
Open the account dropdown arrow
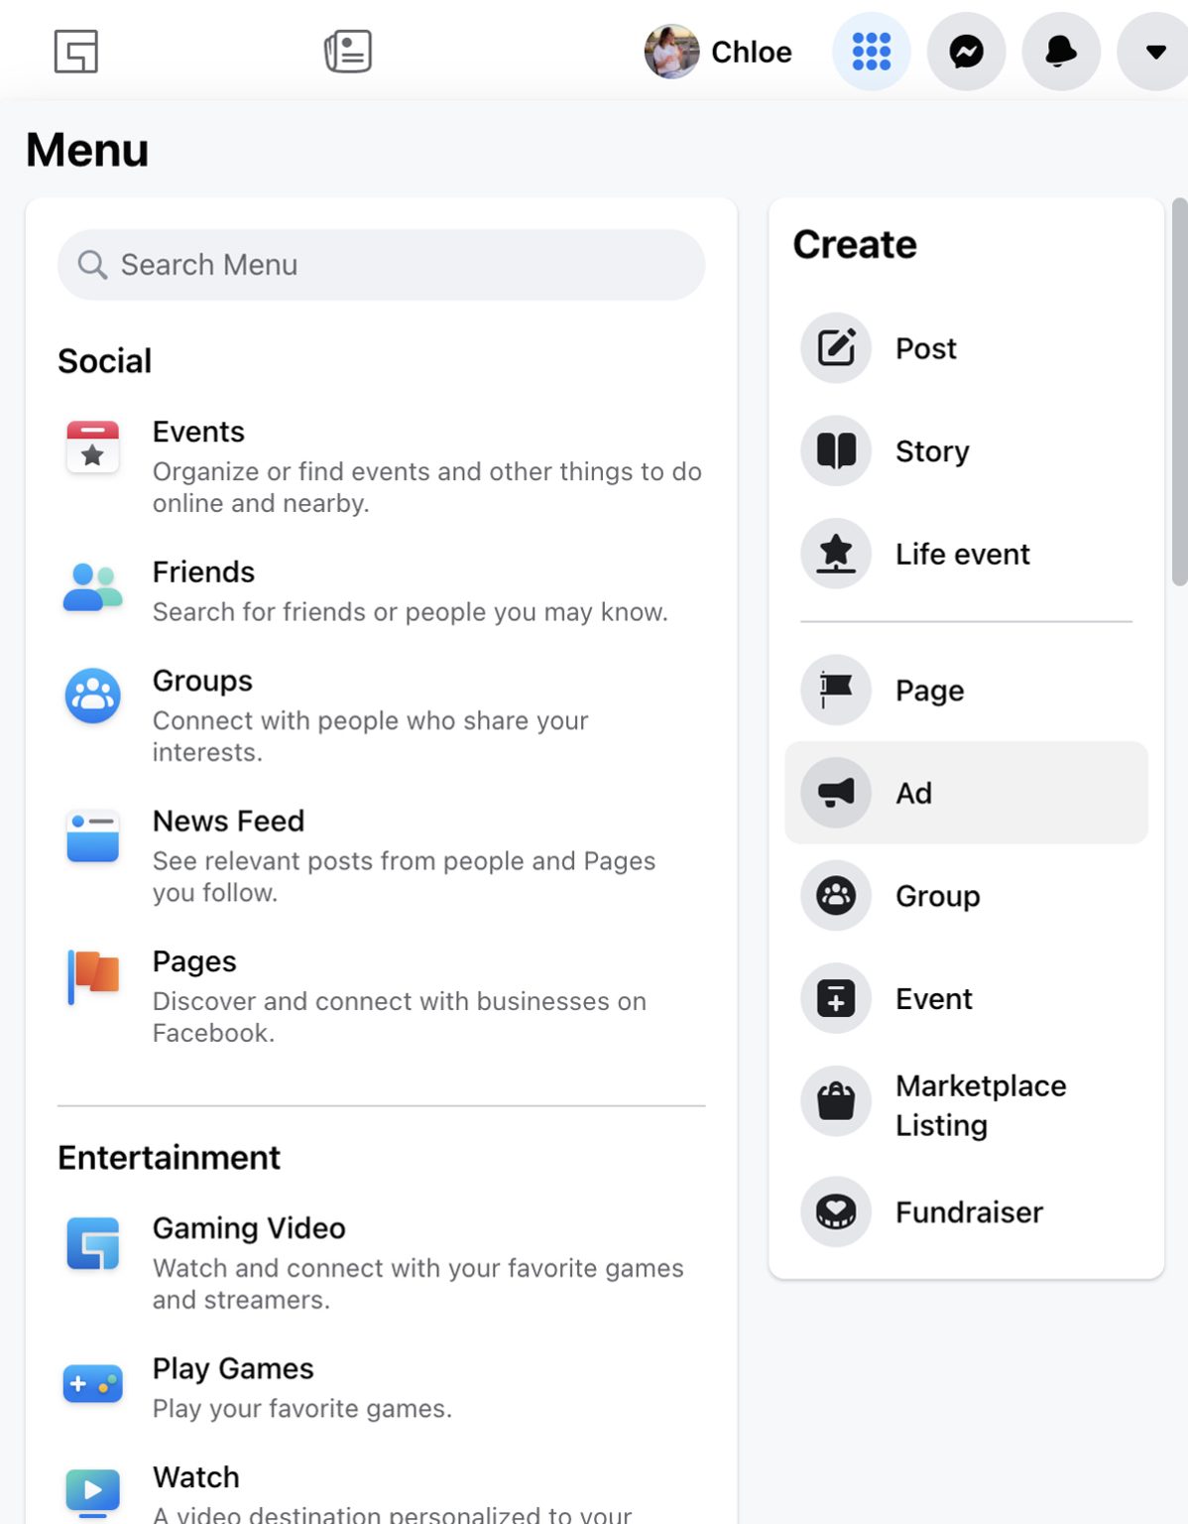tap(1152, 52)
